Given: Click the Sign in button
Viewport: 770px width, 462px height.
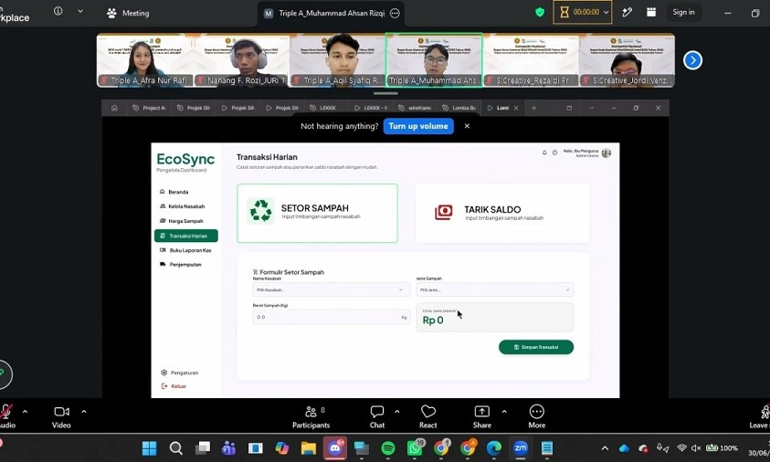Looking at the screenshot, I should tap(683, 12).
